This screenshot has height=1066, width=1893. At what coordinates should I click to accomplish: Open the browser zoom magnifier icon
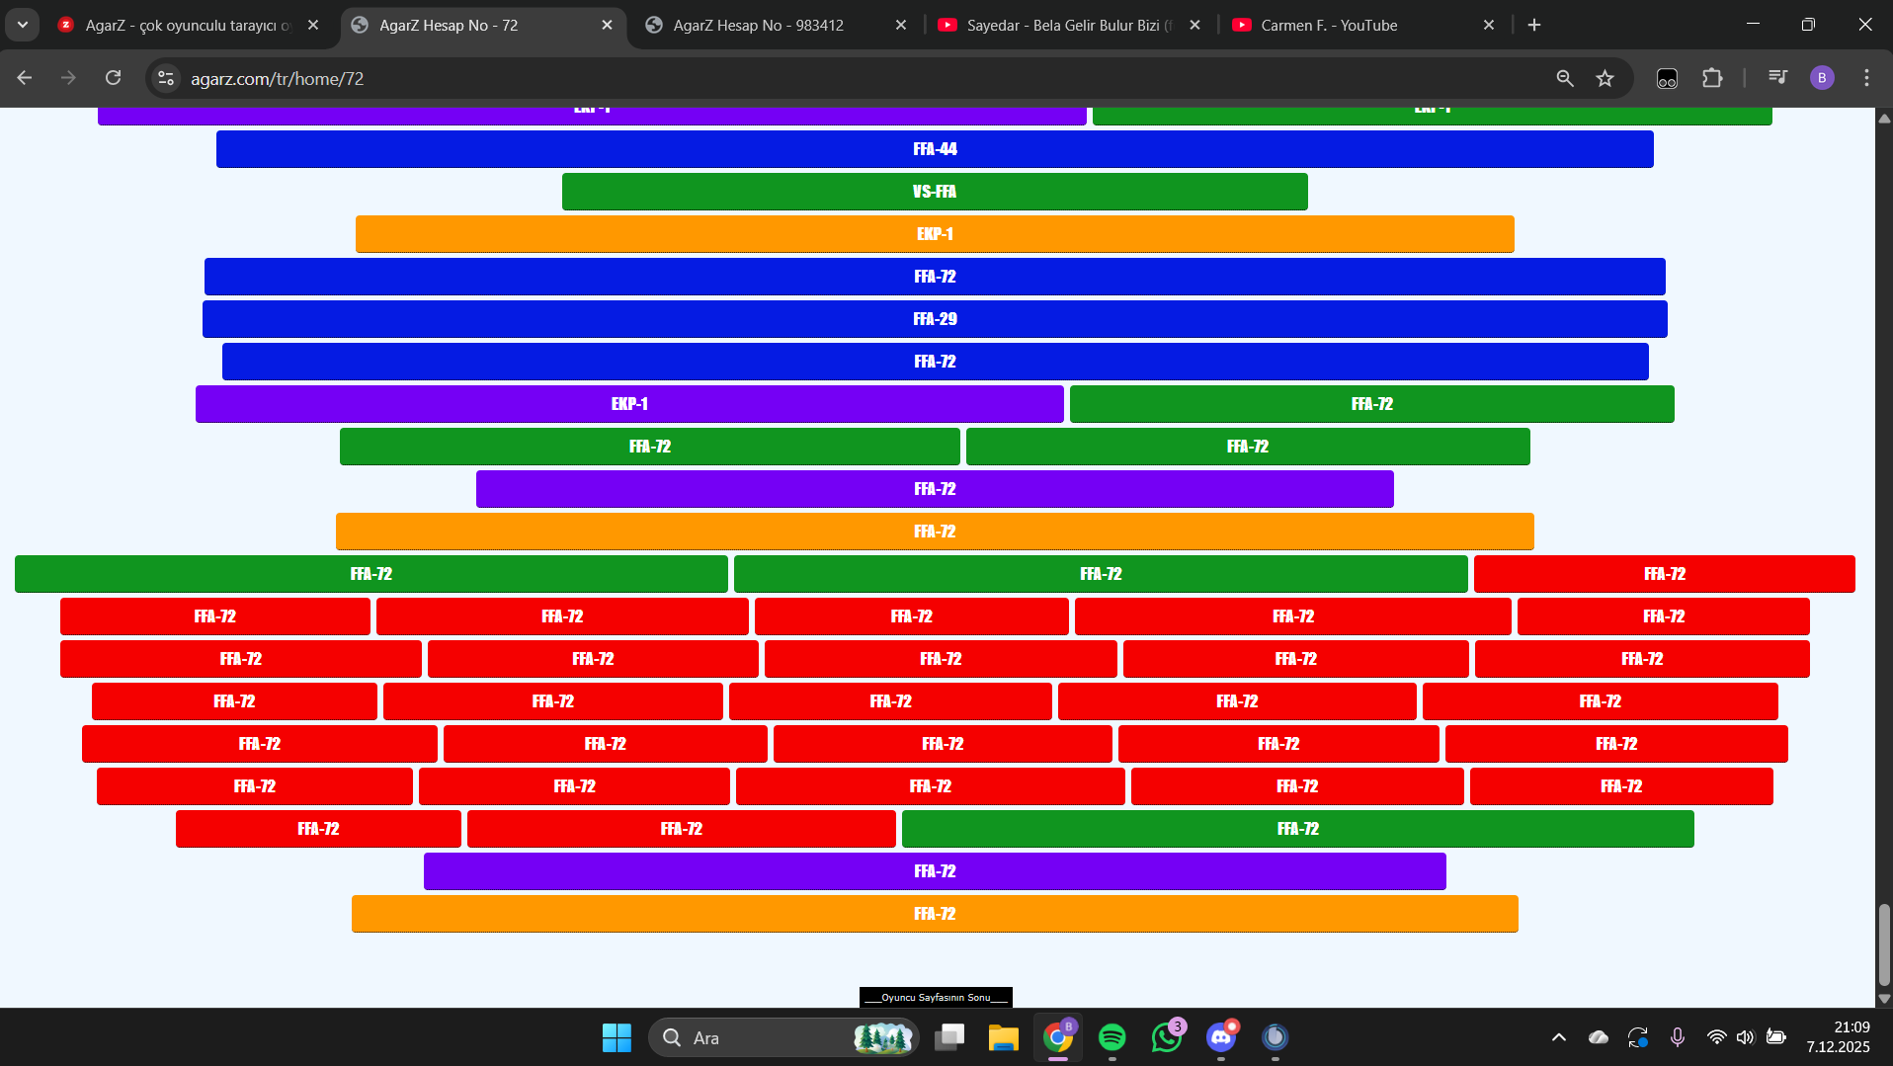click(x=1565, y=78)
